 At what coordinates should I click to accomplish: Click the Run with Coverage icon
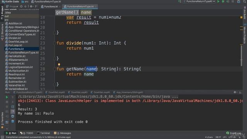point(228,2)
